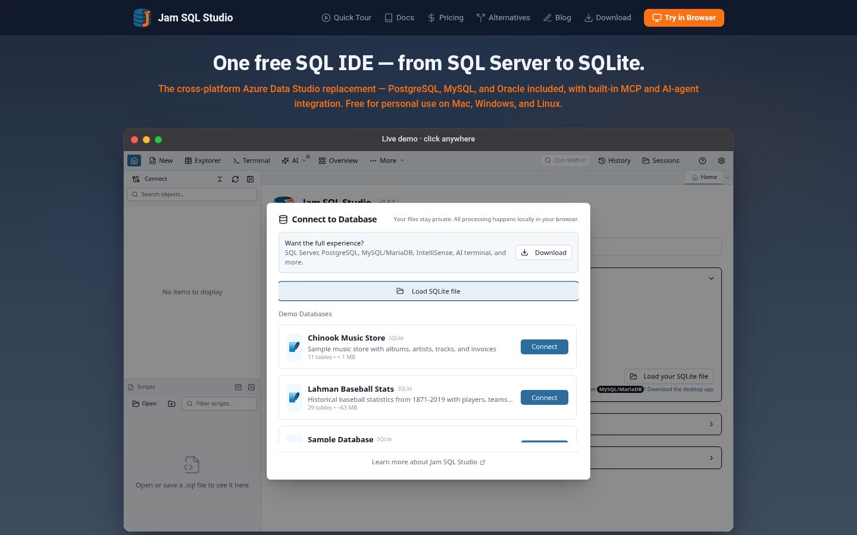The width and height of the screenshot is (857, 535).
Task: Create a new item with New toolbar button
Action: point(161,160)
